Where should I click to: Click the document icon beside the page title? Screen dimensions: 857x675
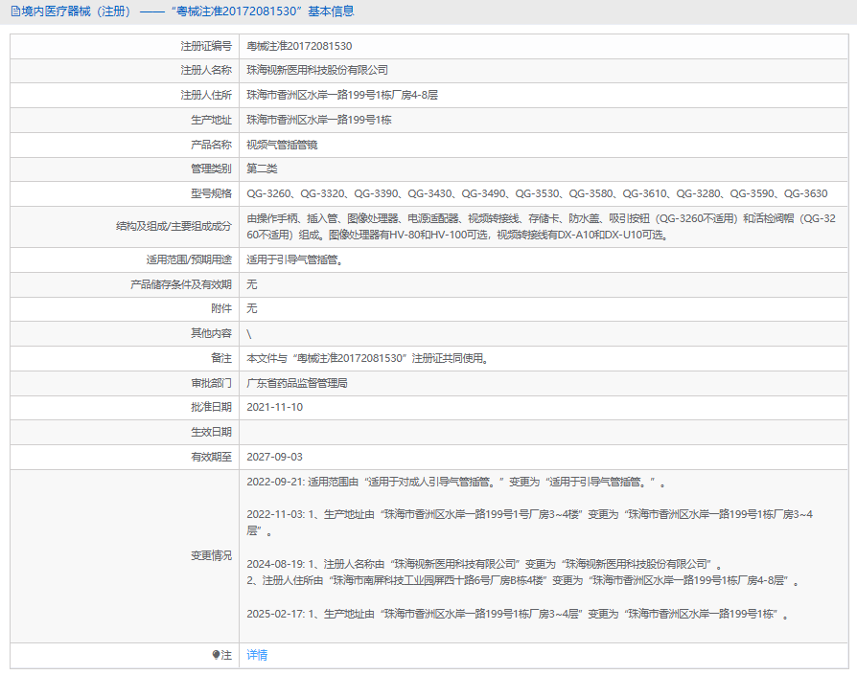tap(15, 11)
